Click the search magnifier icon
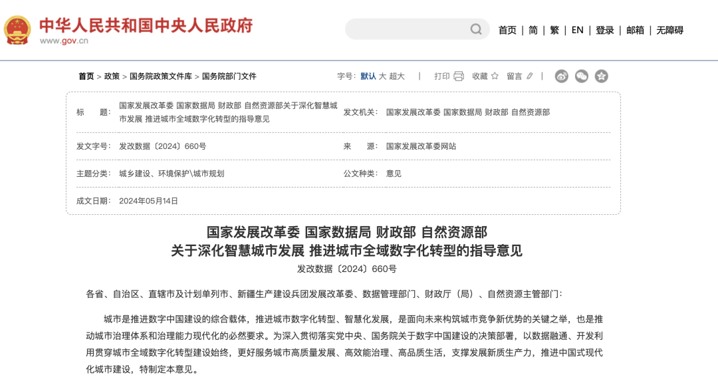This screenshot has width=718, height=385. click(476, 29)
